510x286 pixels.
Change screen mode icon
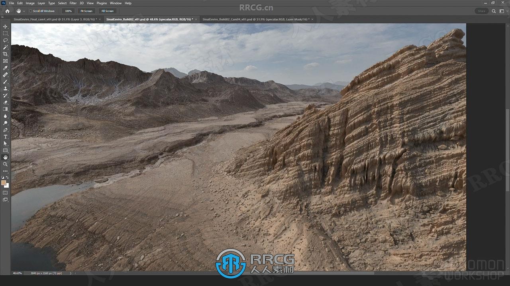pyautogui.click(x=5, y=200)
